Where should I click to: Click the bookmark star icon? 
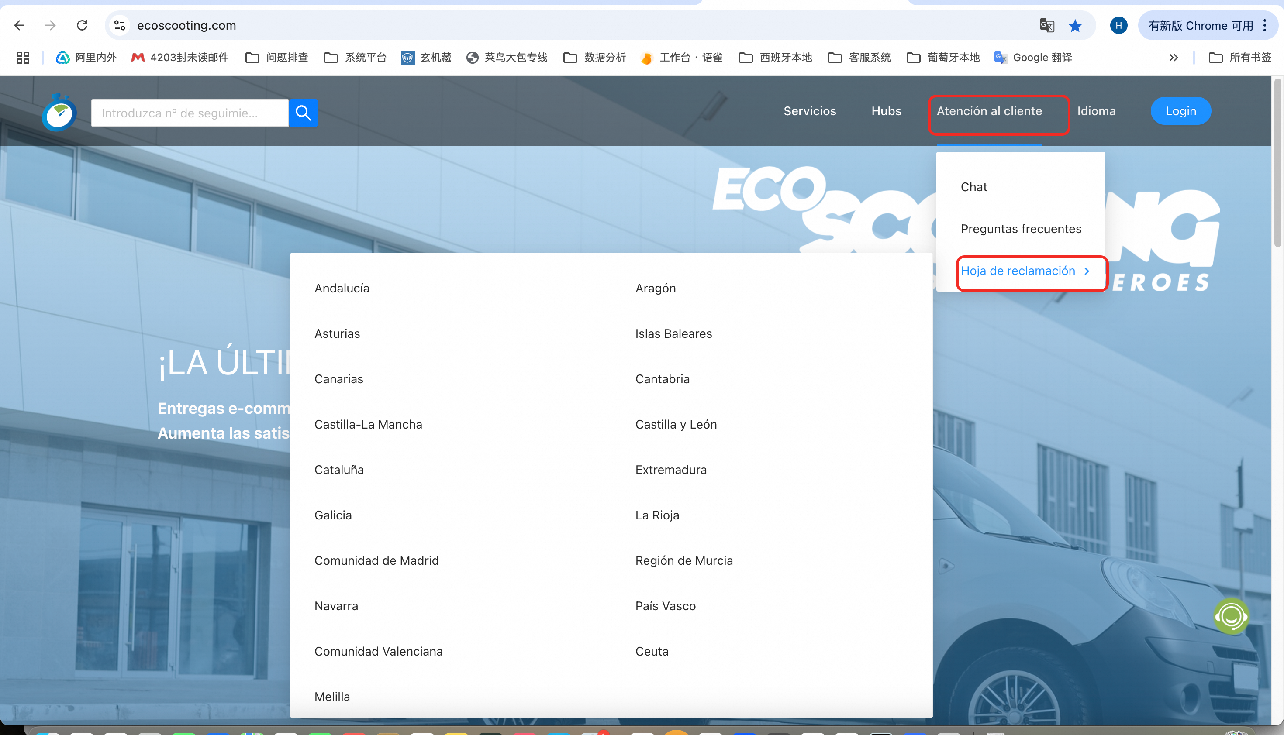pos(1075,25)
